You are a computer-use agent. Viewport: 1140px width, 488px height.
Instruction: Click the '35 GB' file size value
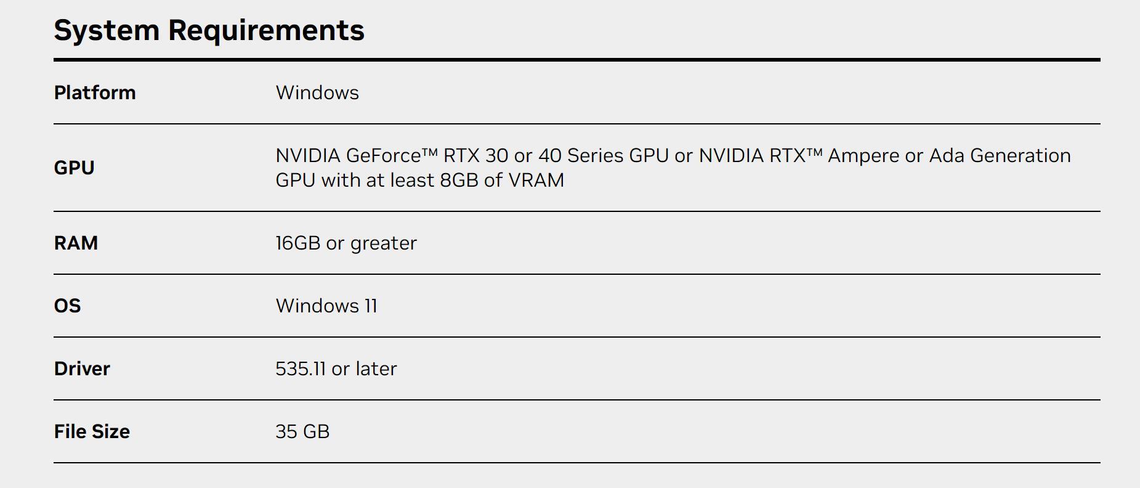(302, 431)
